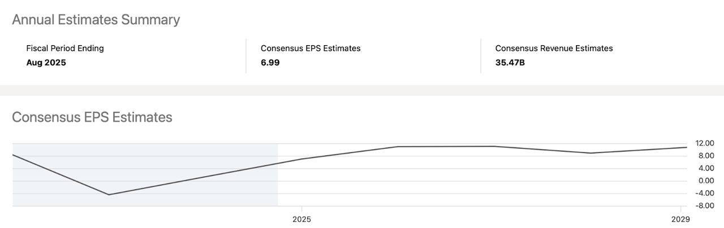
Task: Click the Consensus EPS Estimates chart heading
Action: (92, 117)
